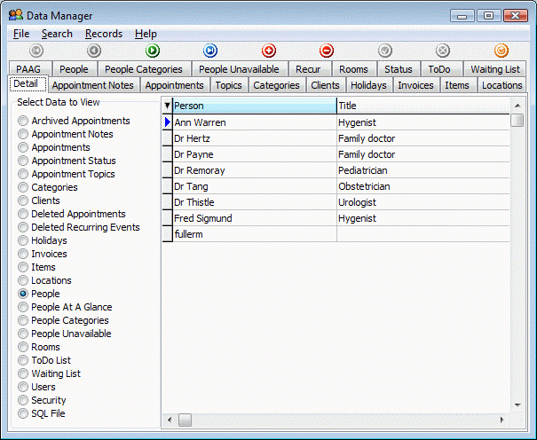This screenshot has width=537, height=440.
Task: Choose the Clients radio option
Action: pyautogui.click(x=23, y=200)
